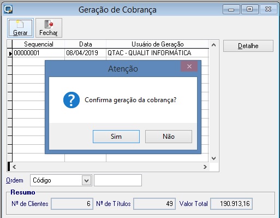Confirm with the Sim button
This screenshot has width=280, height=218.
point(116,137)
